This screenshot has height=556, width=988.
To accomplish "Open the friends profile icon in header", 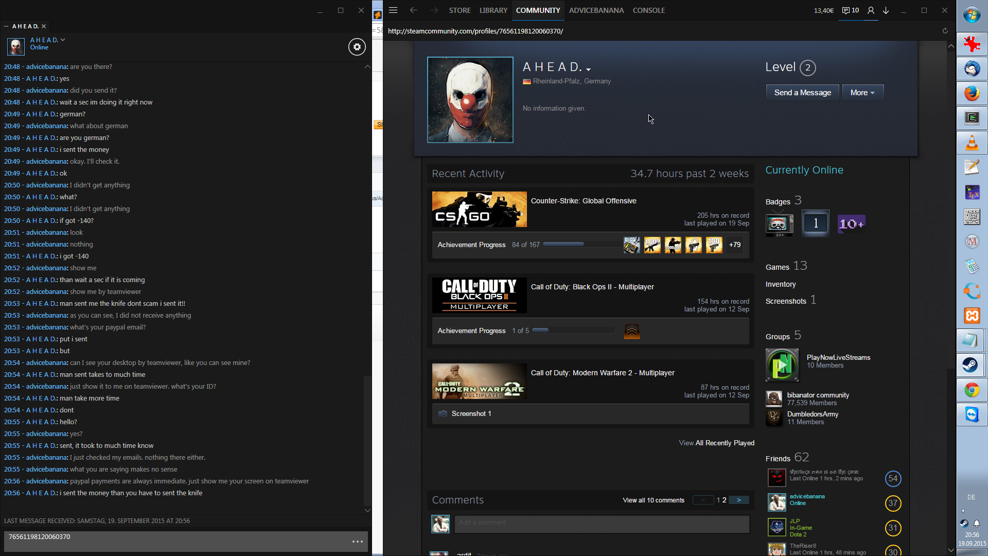I will 871,10.
